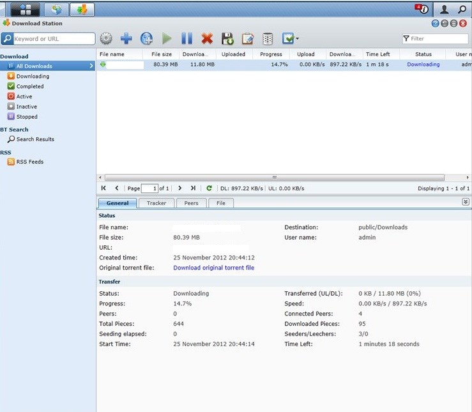This screenshot has height=412, width=472.
Task: Click the floppy disk download icon
Action: (227, 38)
